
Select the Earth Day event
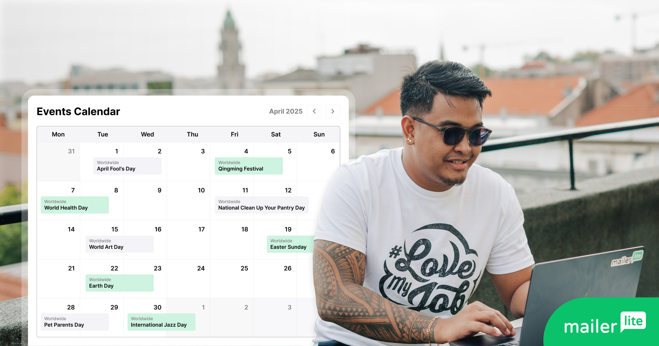pyautogui.click(x=119, y=283)
